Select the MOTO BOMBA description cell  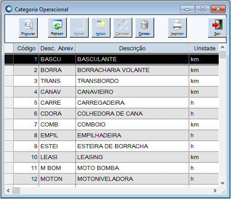click(132, 168)
